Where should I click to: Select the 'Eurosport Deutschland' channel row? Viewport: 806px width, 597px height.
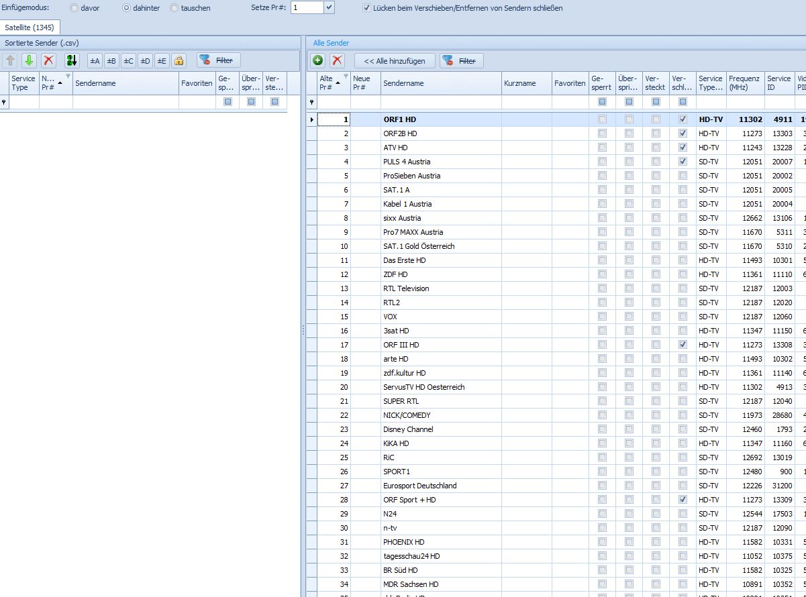click(x=556, y=486)
